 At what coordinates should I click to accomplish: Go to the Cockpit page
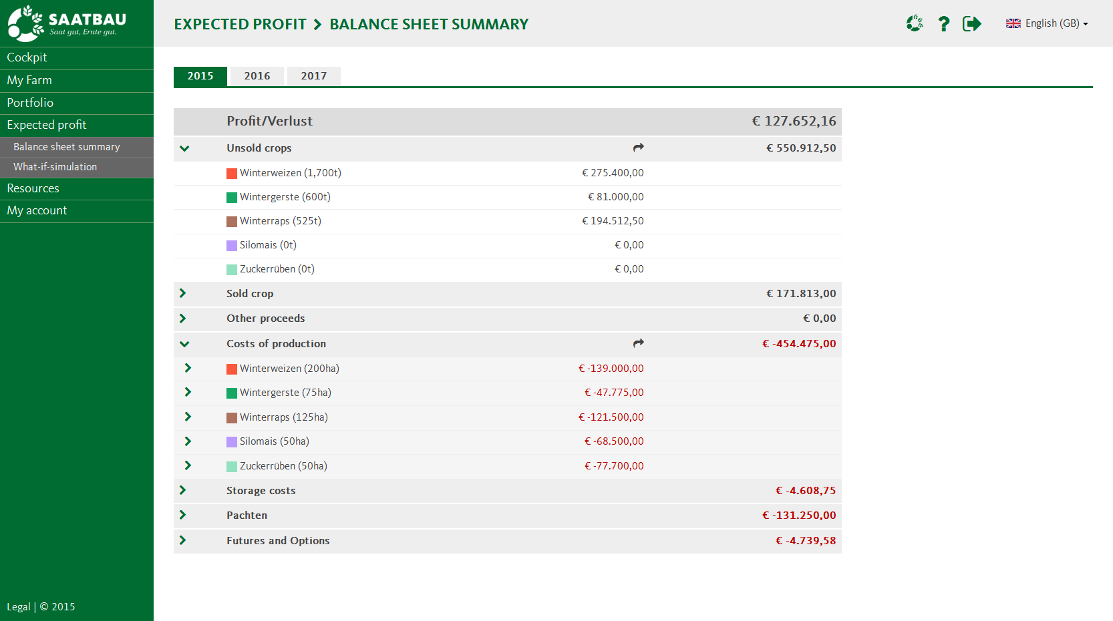27,57
